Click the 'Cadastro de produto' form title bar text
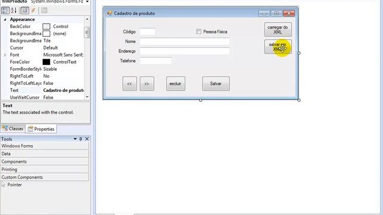The height and width of the screenshot is (215, 383). pyautogui.click(x=134, y=13)
